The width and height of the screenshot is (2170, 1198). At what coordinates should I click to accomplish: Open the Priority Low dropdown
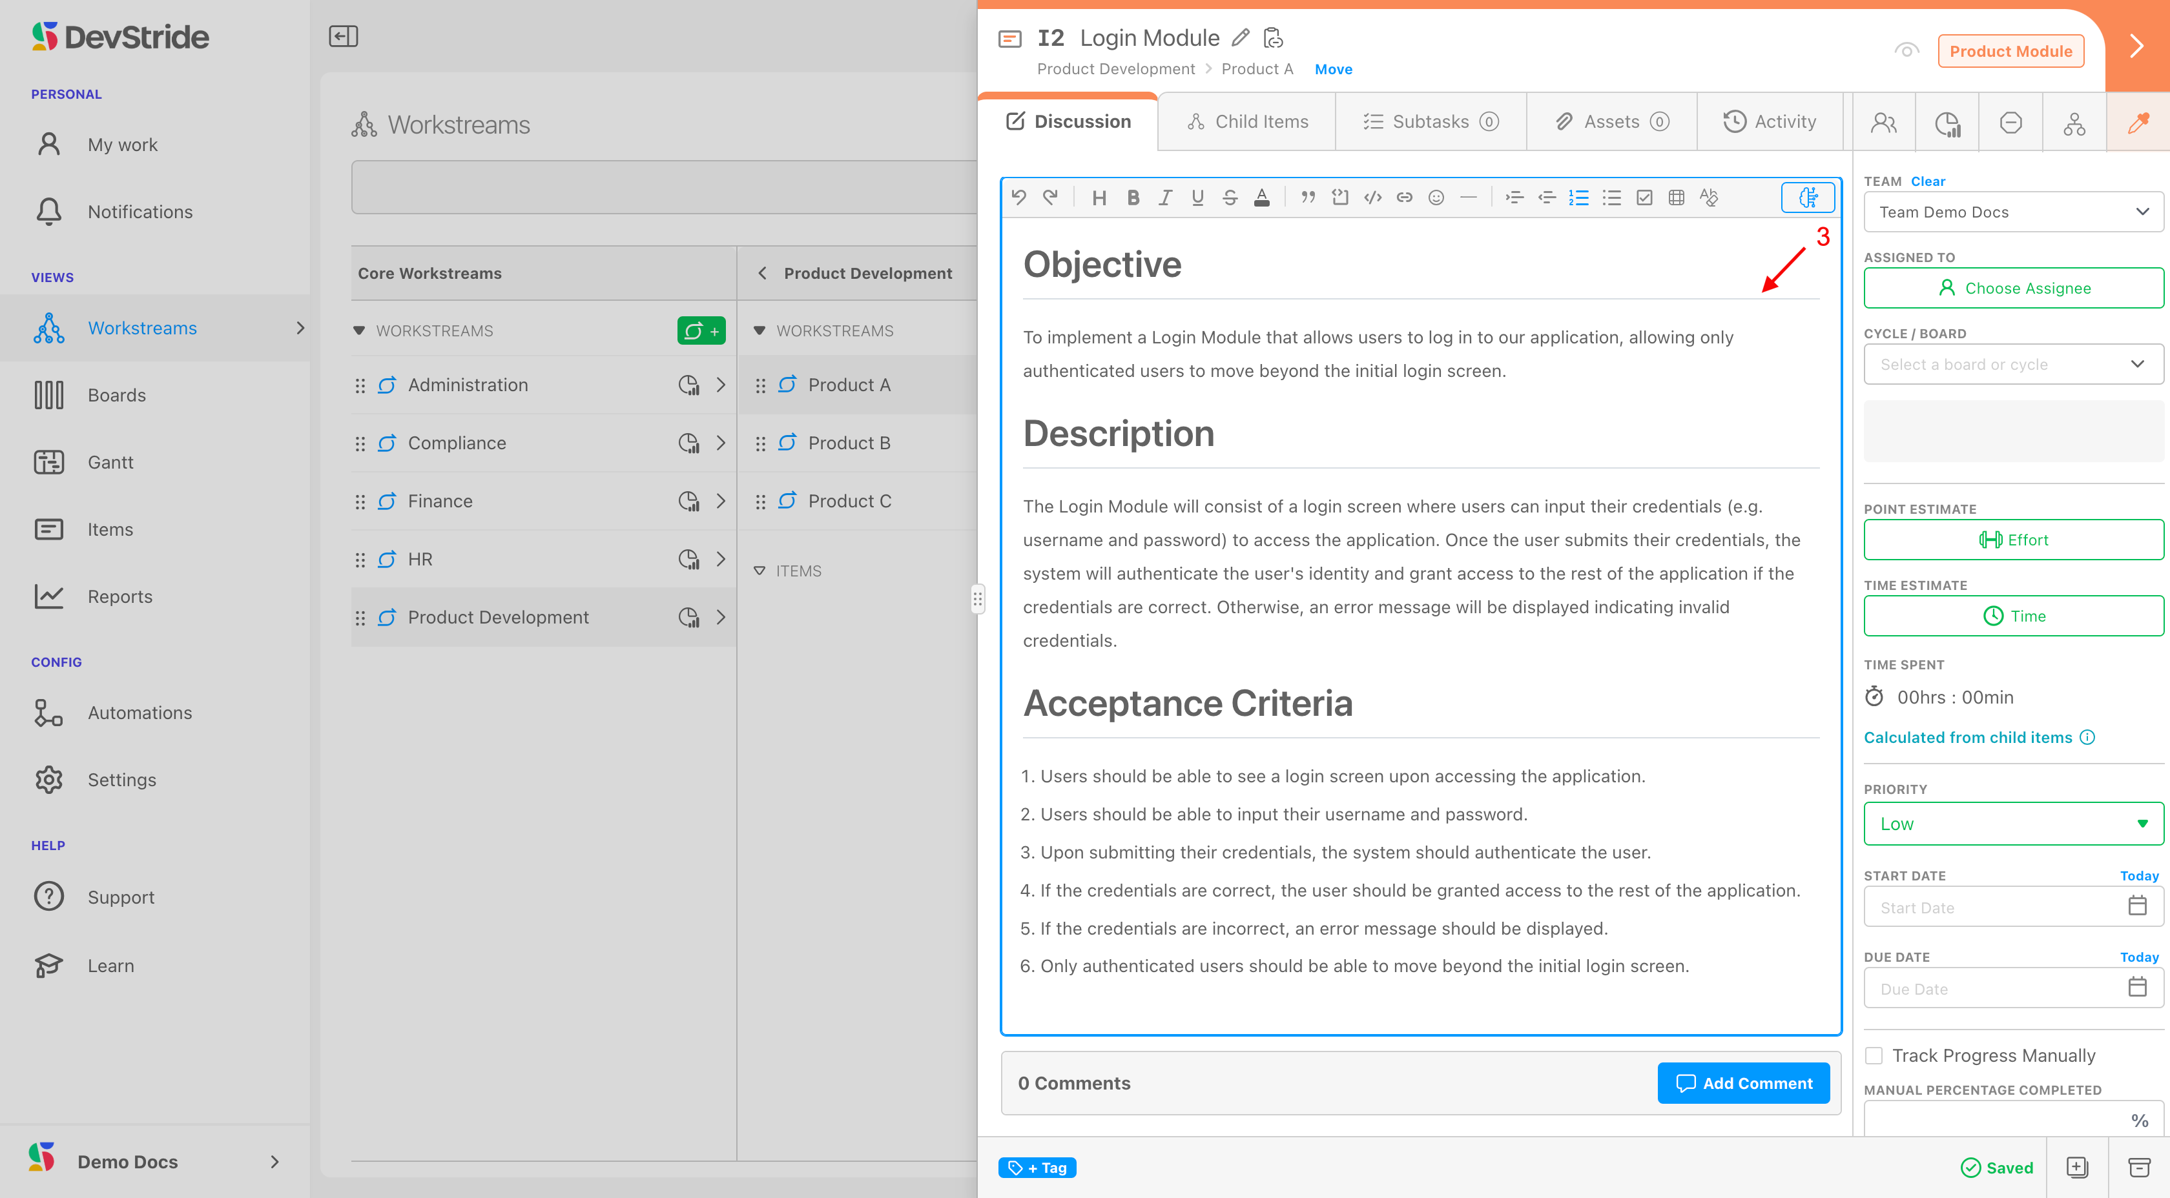tap(2012, 824)
